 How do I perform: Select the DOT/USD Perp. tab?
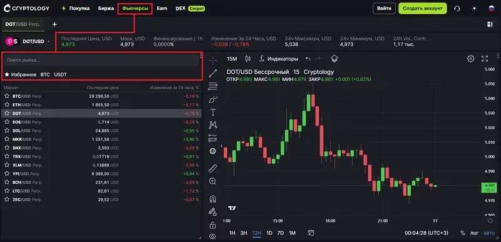(23, 24)
